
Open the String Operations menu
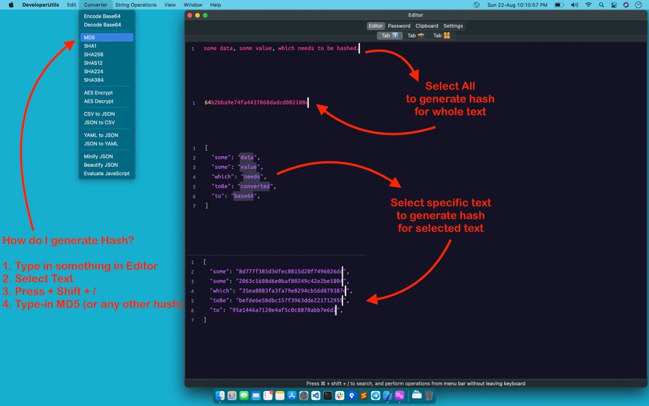point(136,5)
